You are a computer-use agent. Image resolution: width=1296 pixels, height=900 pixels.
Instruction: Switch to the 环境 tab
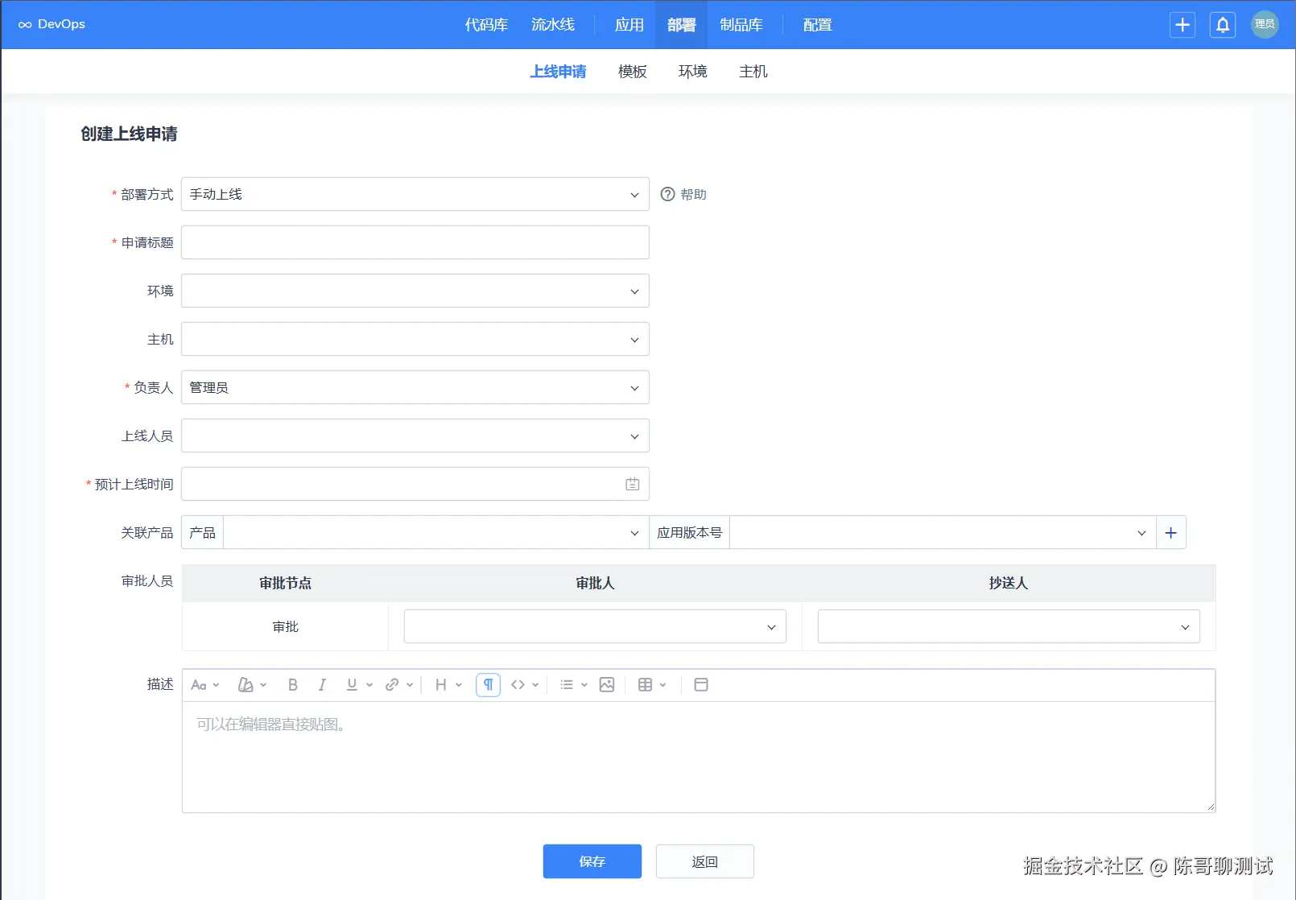(x=693, y=72)
